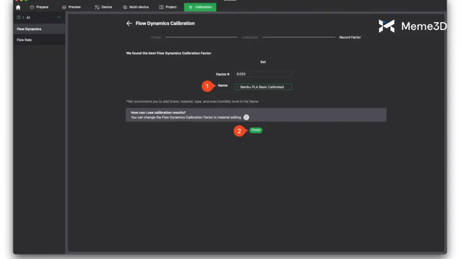Click the Factor K input field

[x=263, y=74]
